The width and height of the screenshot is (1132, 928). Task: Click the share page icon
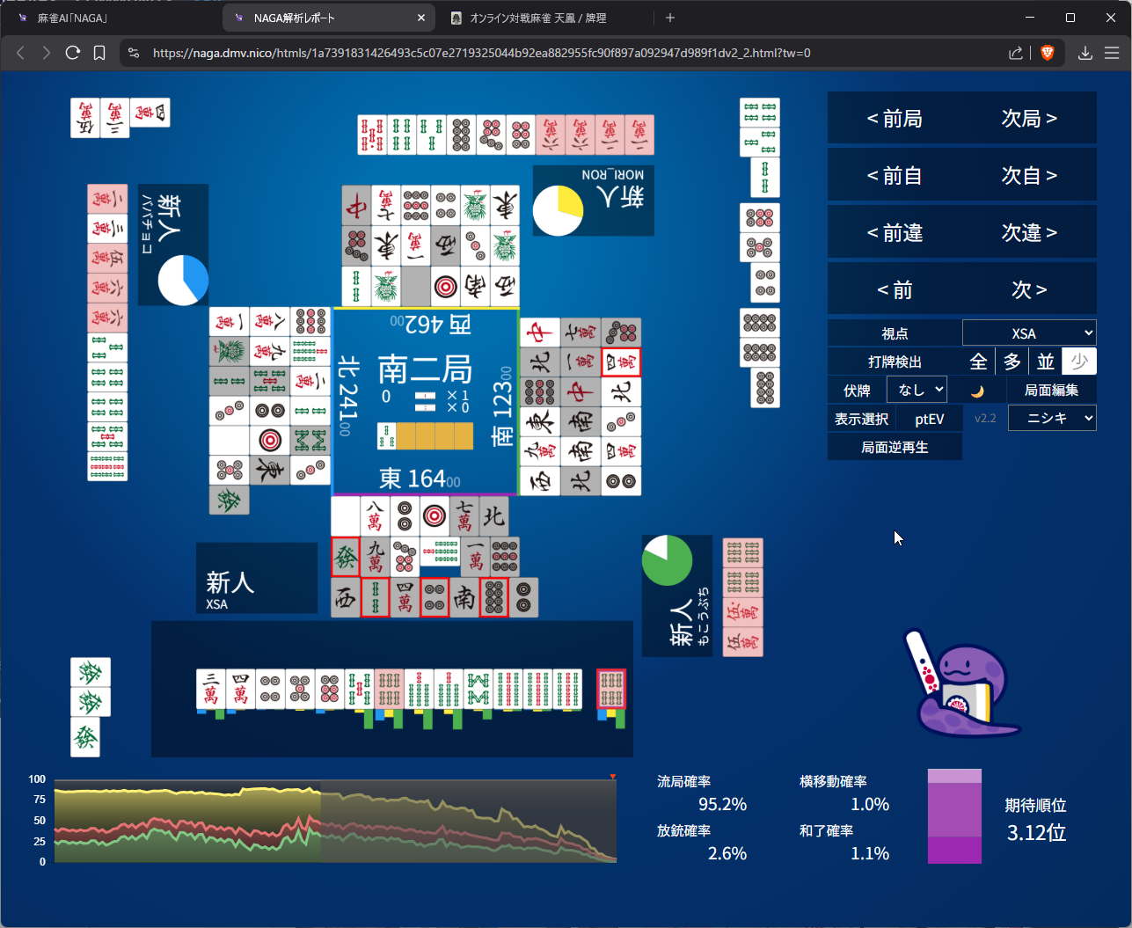pyautogui.click(x=1016, y=53)
